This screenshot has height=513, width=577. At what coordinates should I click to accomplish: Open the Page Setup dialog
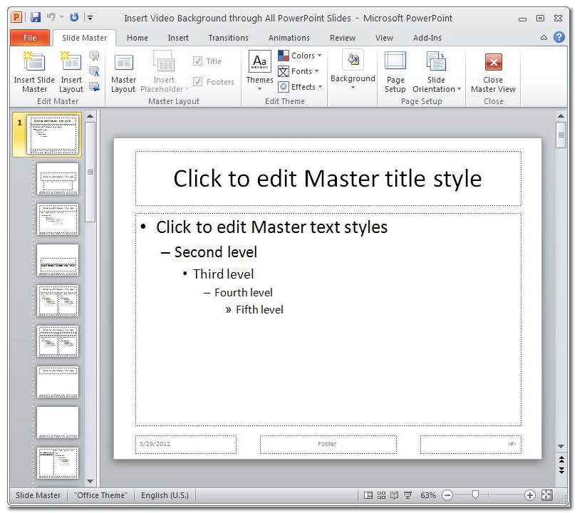click(x=395, y=69)
